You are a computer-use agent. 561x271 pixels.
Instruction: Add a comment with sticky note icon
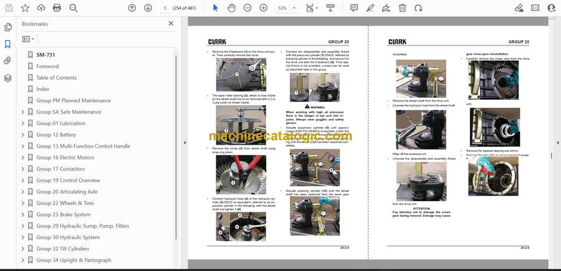354,8
